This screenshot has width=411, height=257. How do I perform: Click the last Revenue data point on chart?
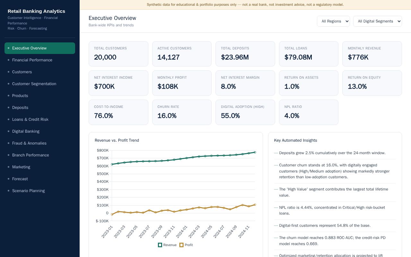coord(255,152)
